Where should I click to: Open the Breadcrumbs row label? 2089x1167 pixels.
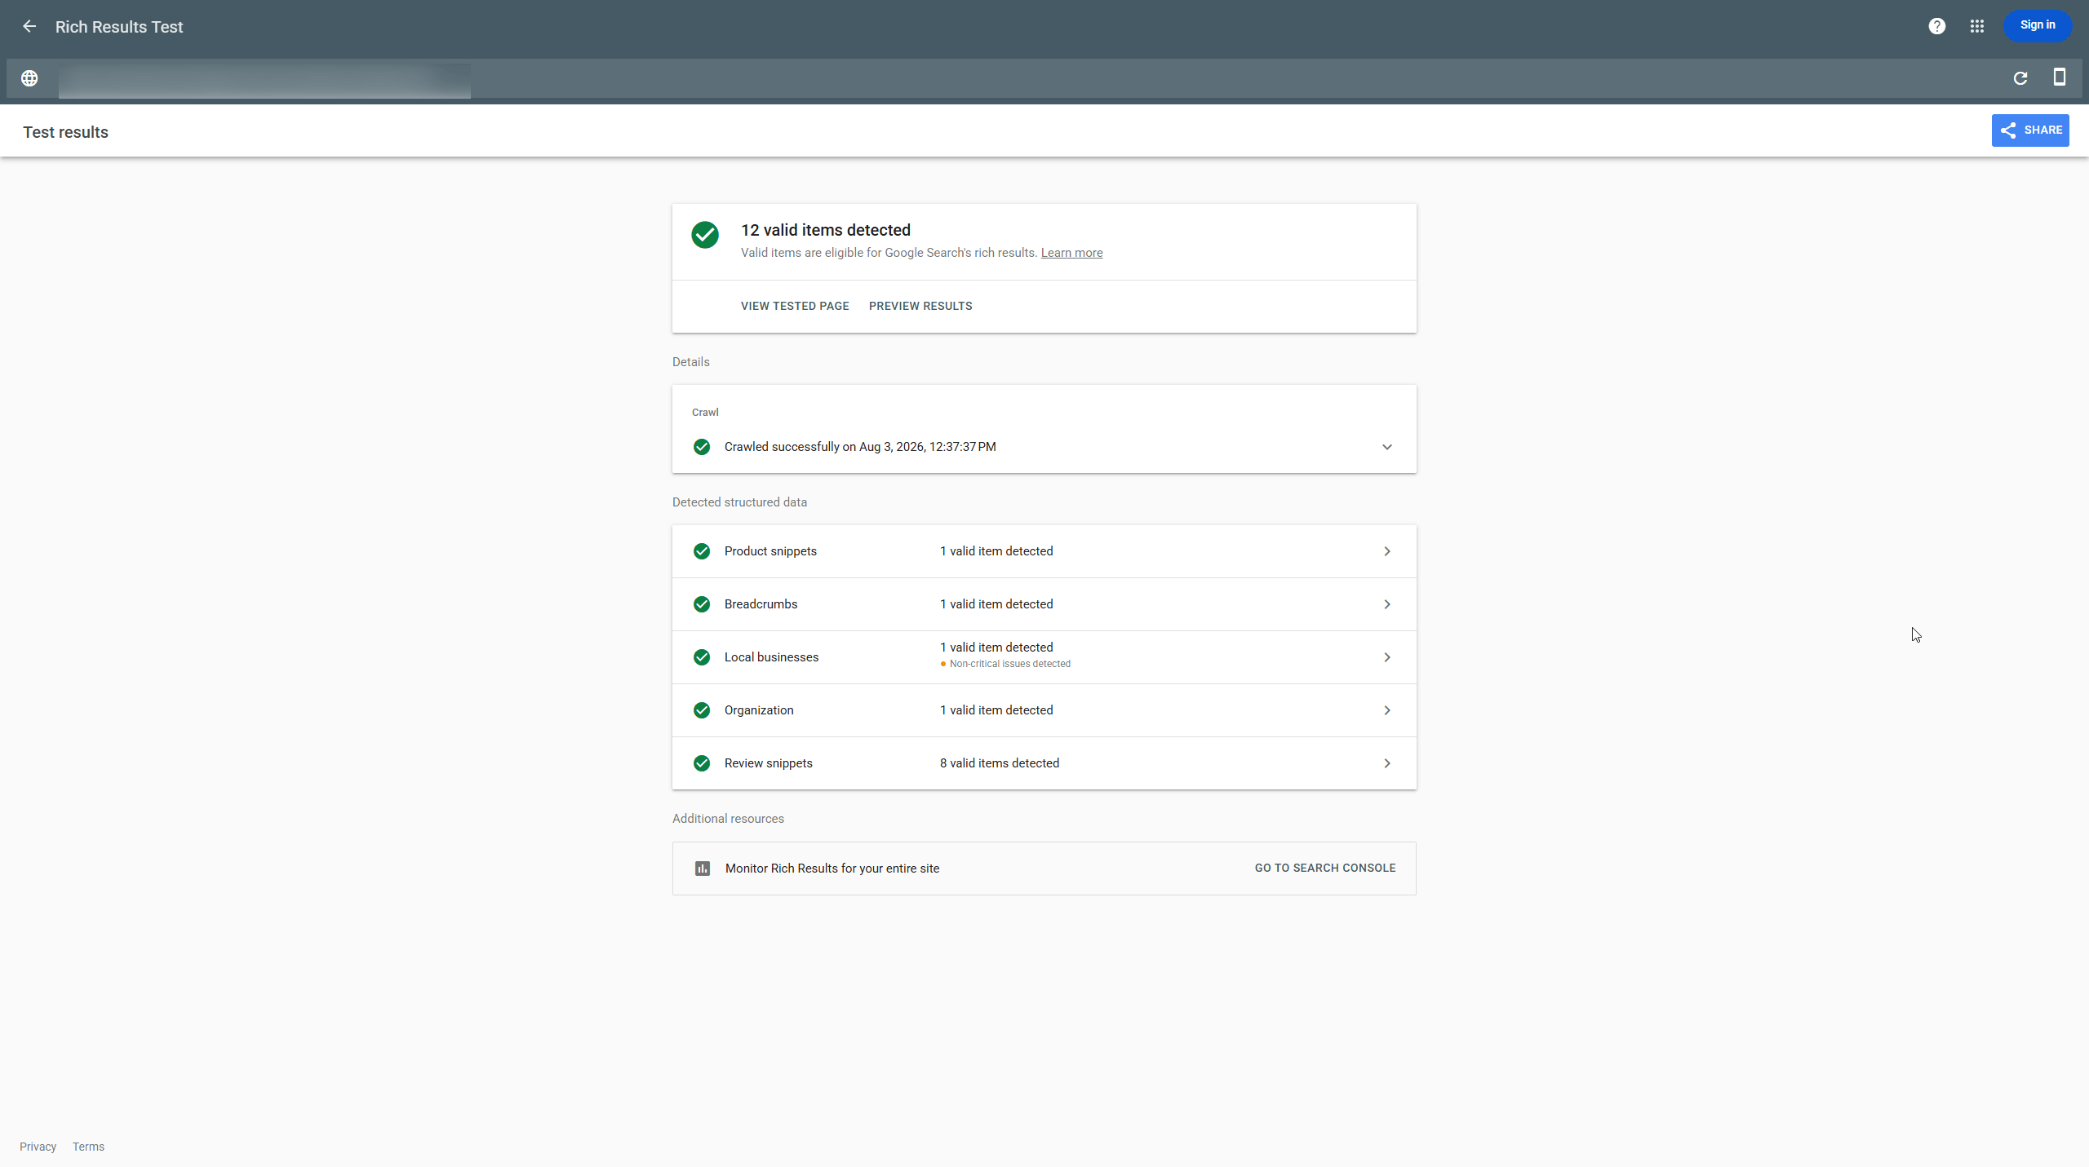[x=761, y=604]
